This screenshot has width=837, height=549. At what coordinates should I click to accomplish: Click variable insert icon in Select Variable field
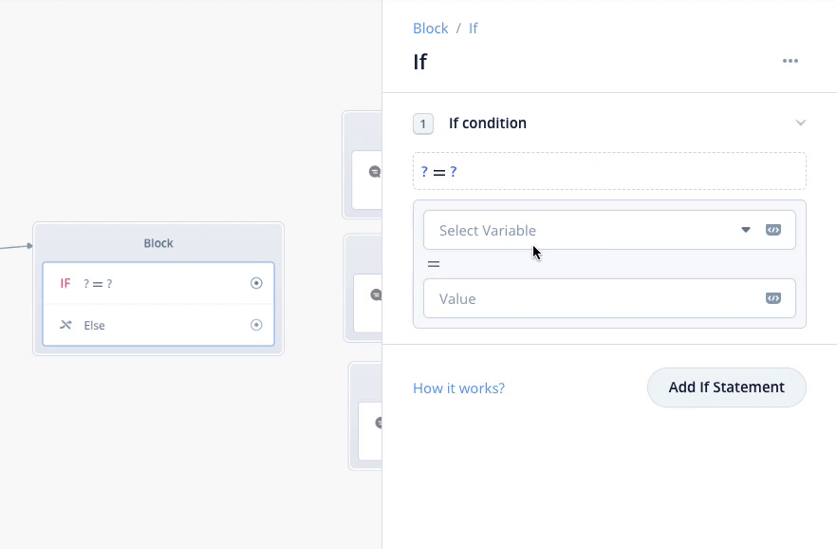pyautogui.click(x=773, y=230)
